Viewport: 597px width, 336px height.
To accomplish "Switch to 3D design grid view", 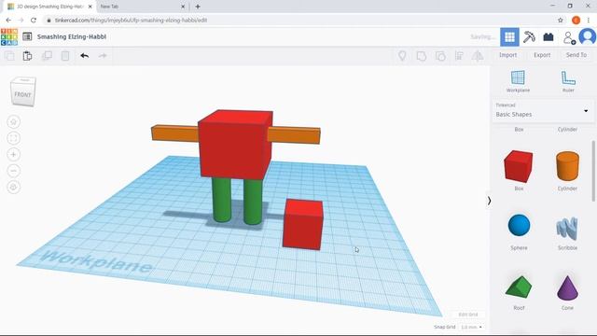I will (509, 37).
